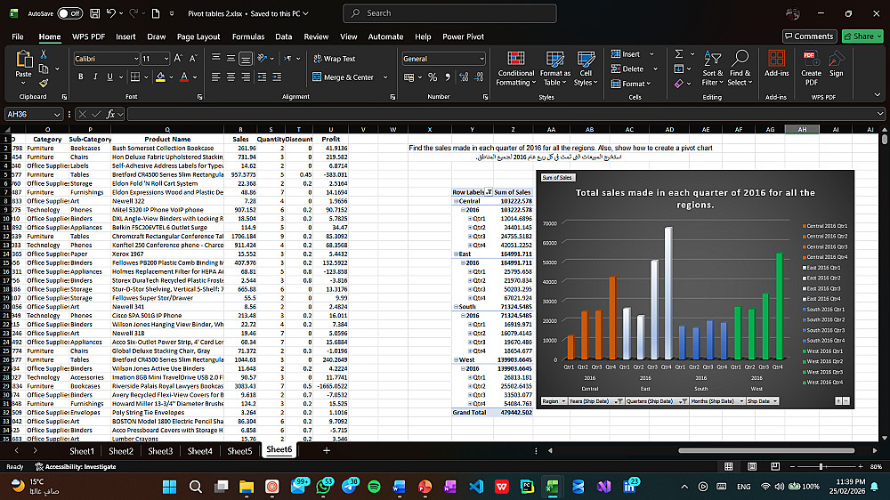Open the Row Labels filter dropdown
Viewport: 890px width, 500px height.
coord(487,192)
